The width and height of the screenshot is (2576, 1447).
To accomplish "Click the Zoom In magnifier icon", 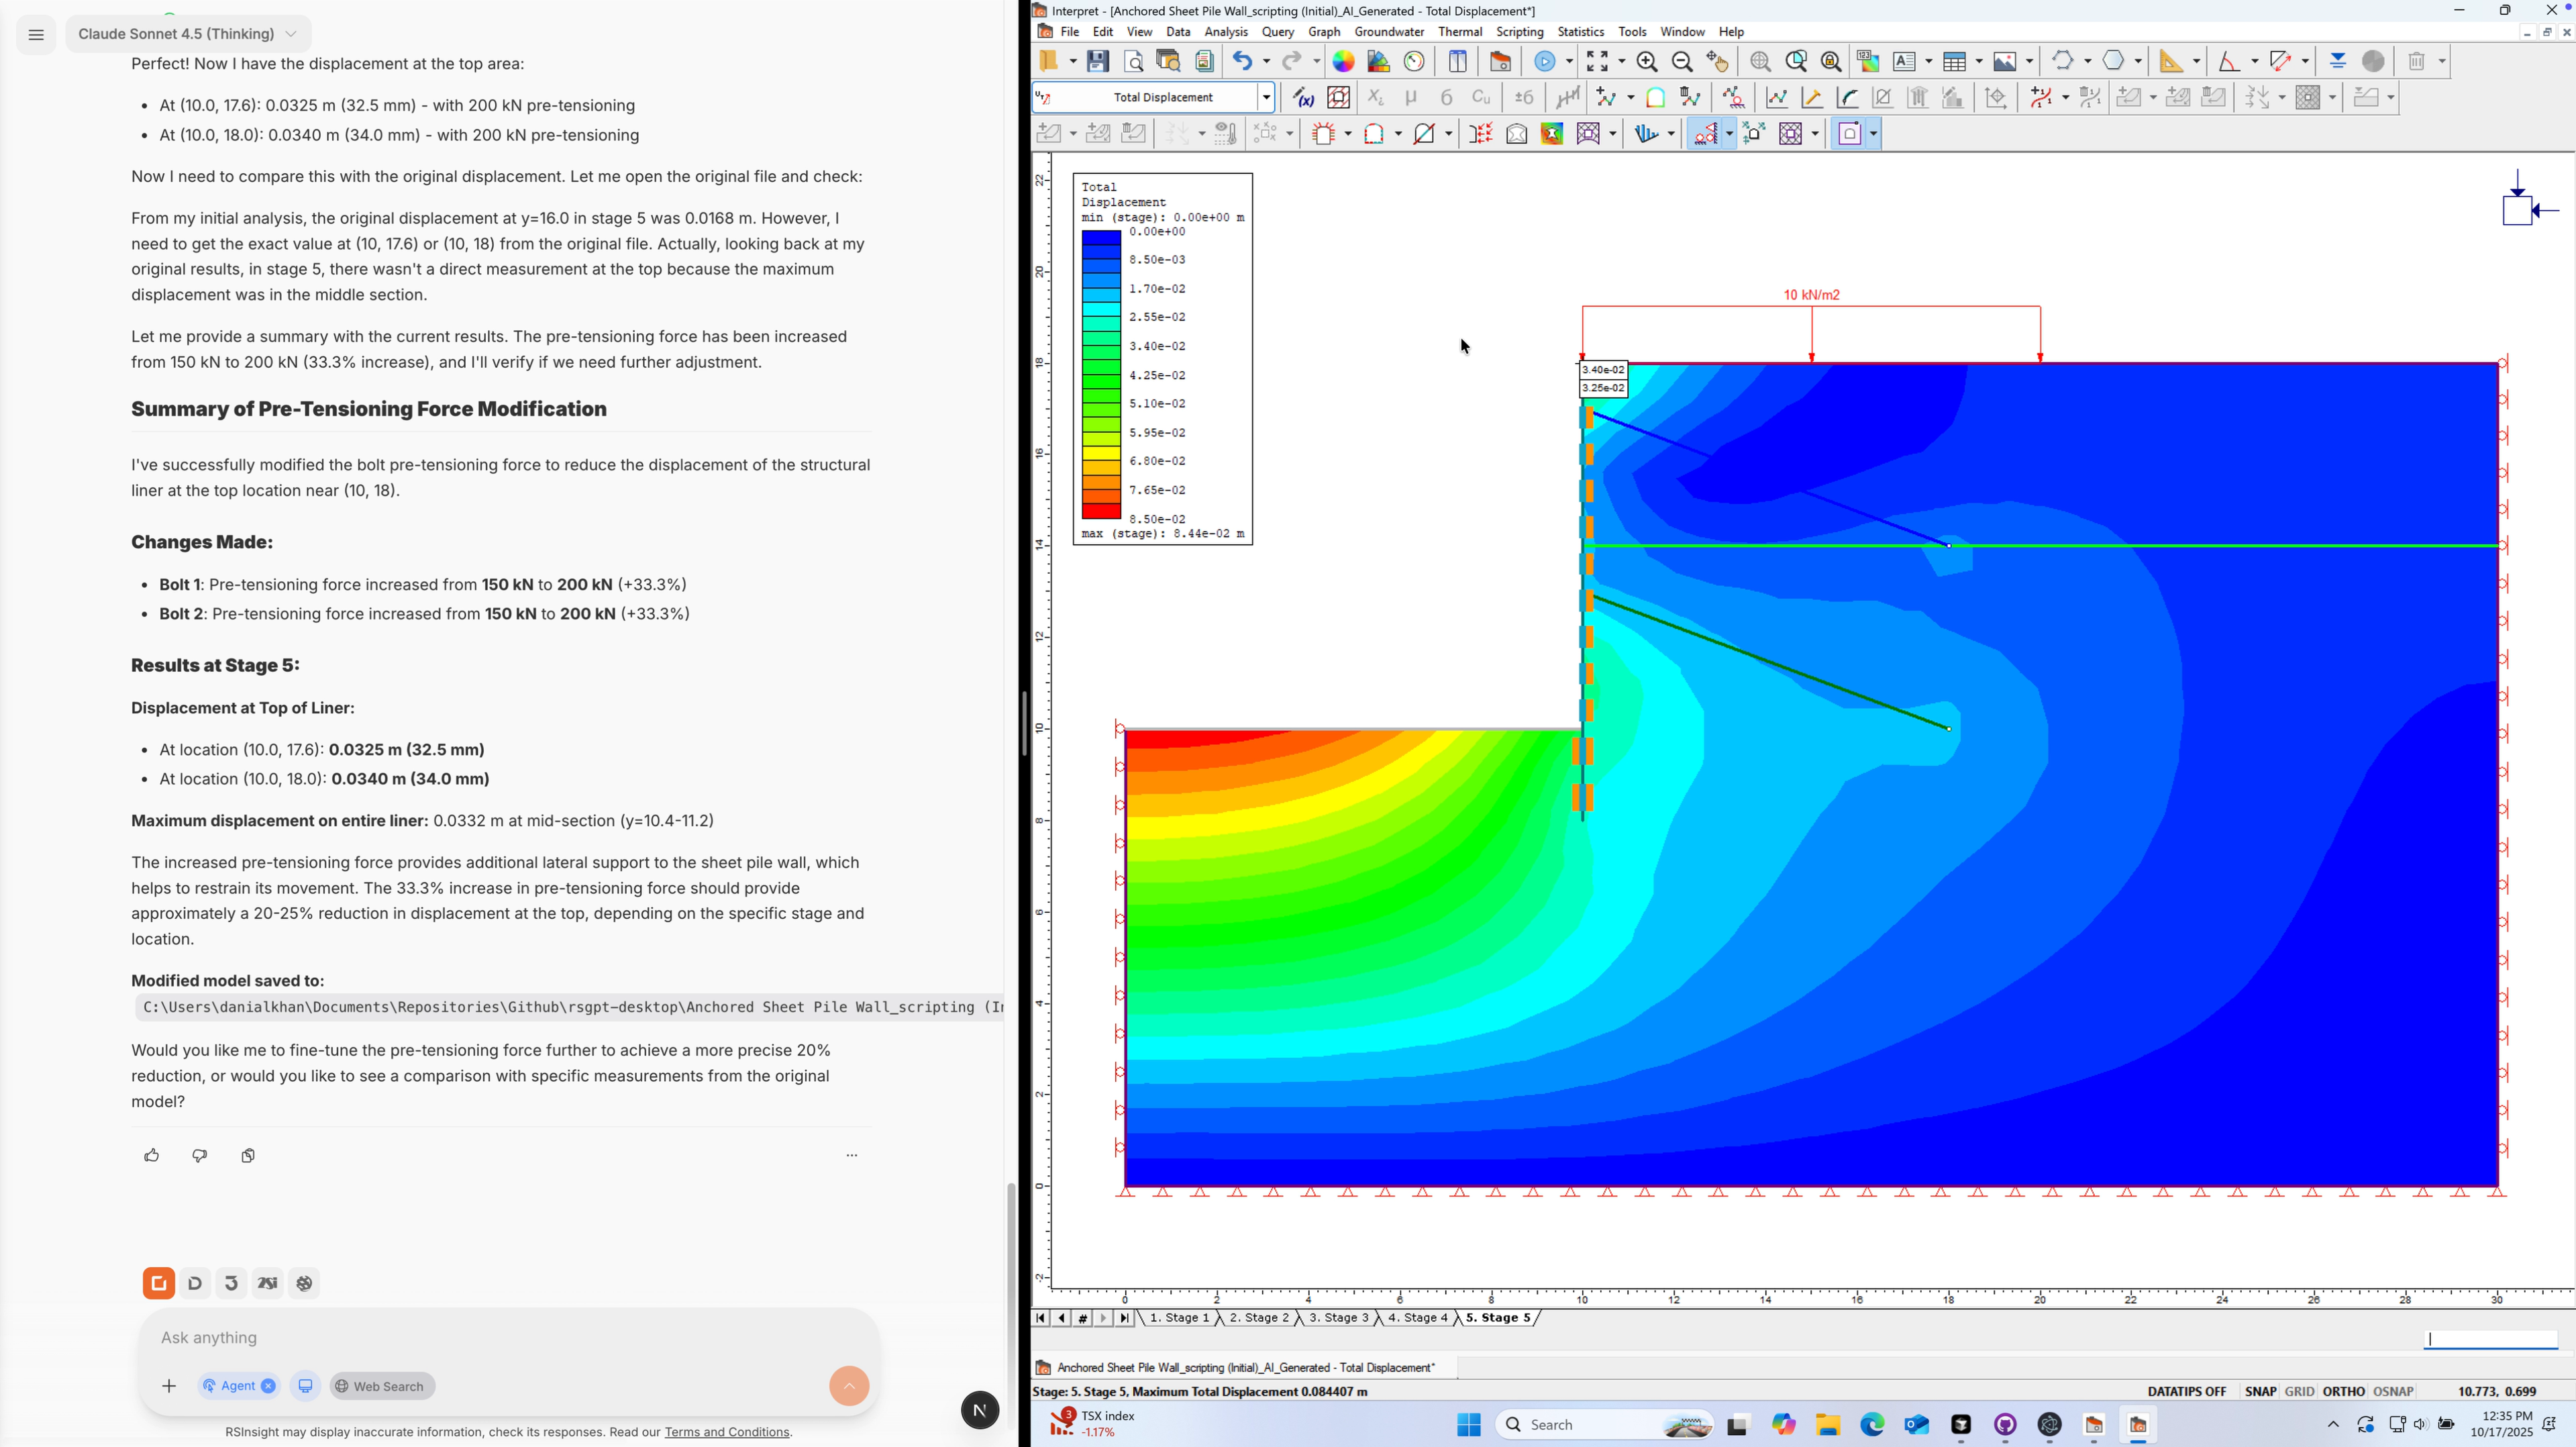I will point(1647,61).
